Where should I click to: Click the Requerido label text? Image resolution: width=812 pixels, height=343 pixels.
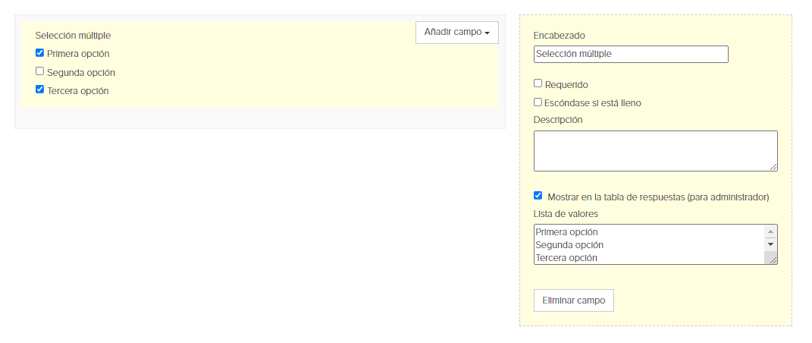[x=566, y=84]
